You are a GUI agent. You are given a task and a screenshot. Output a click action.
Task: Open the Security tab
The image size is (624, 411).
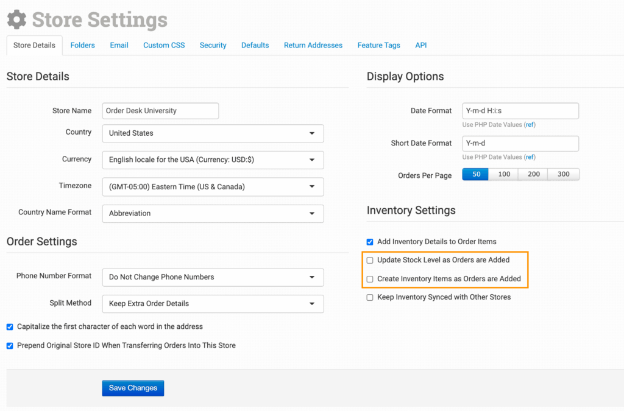213,45
